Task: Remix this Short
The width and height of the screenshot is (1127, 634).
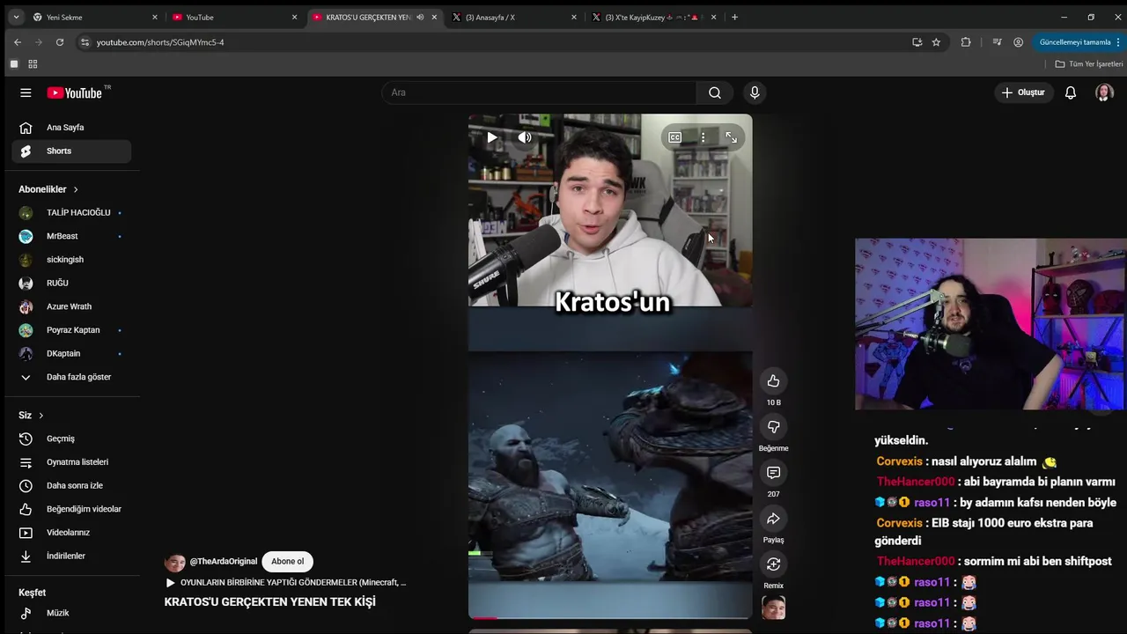Action: coord(773,564)
